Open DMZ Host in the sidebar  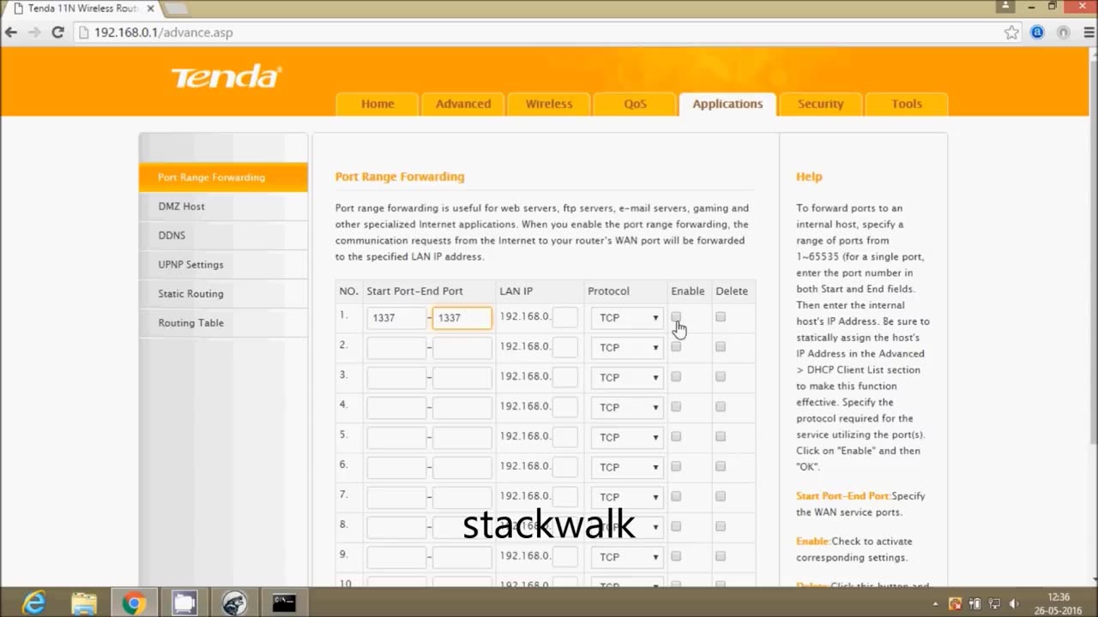(x=223, y=207)
